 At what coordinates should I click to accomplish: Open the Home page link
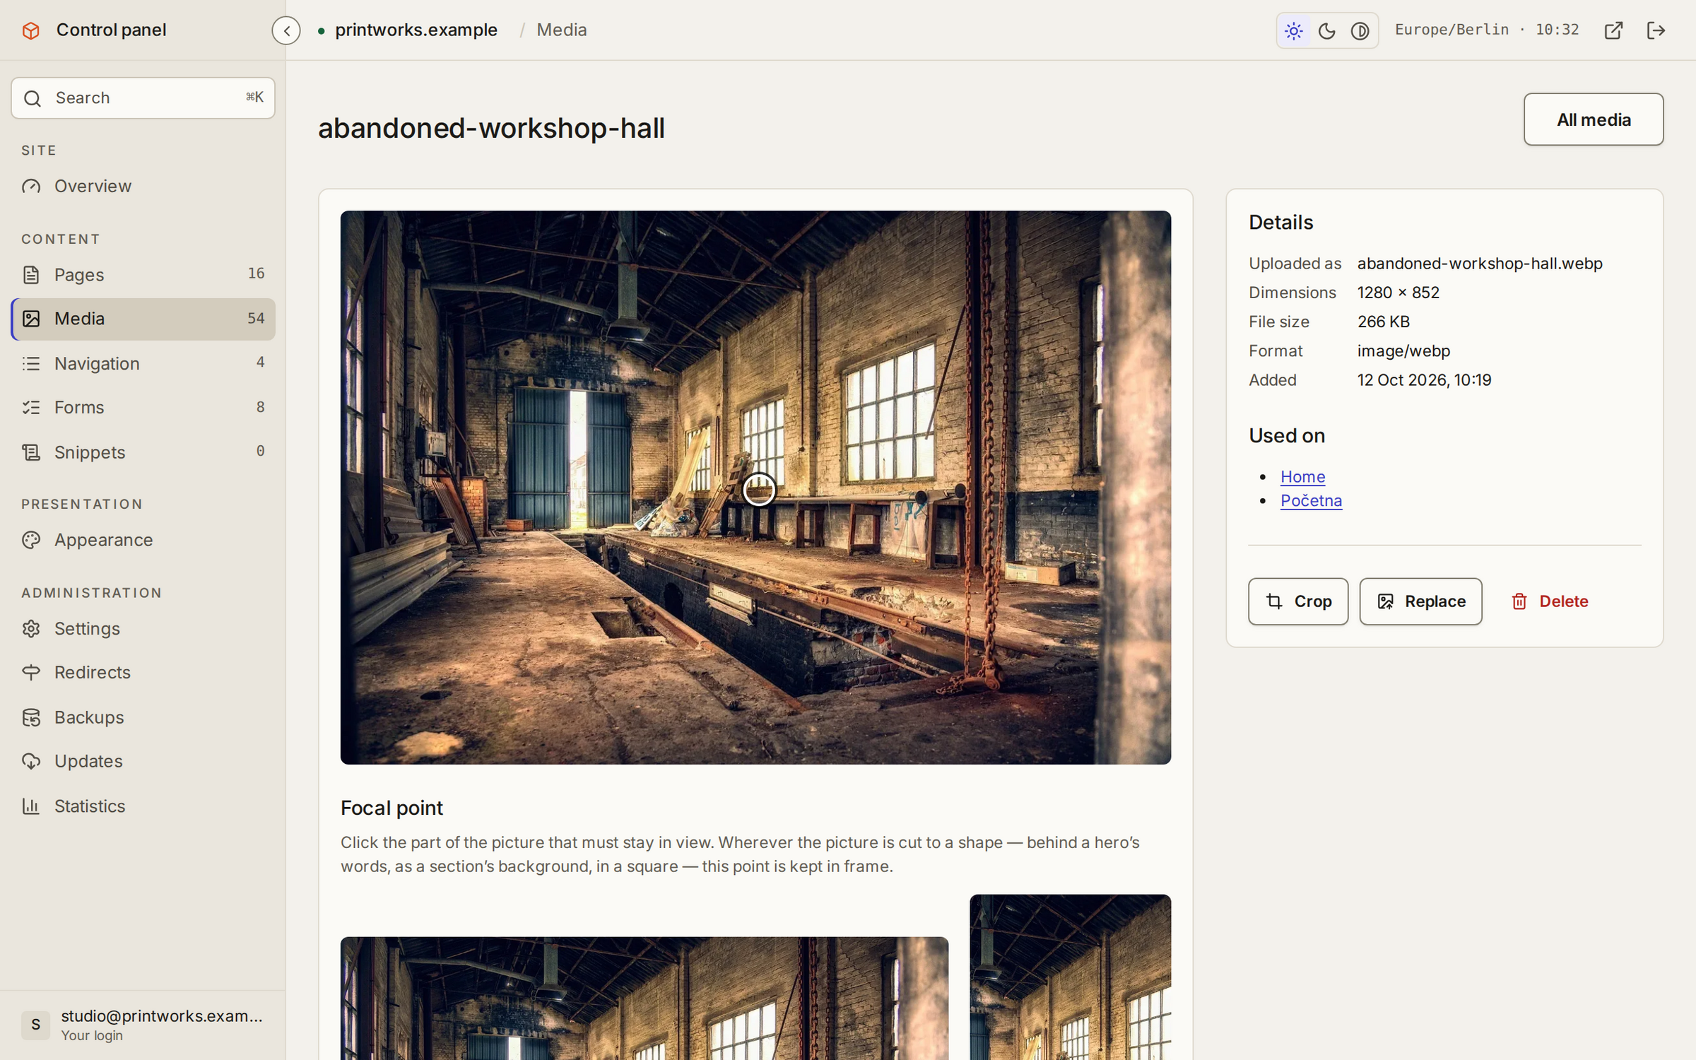coord(1302,477)
